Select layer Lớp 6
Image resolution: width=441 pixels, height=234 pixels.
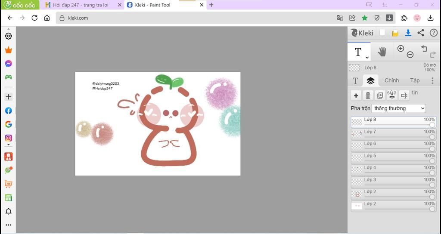(394, 146)
